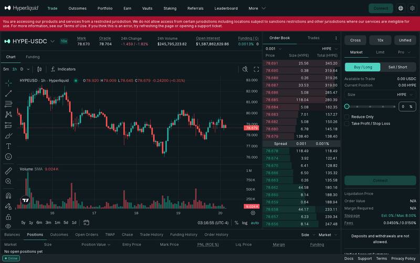Open the Indicators menu
Viewport: 420px width, 263px height.
pyautogui.click(x=63, y=69)
